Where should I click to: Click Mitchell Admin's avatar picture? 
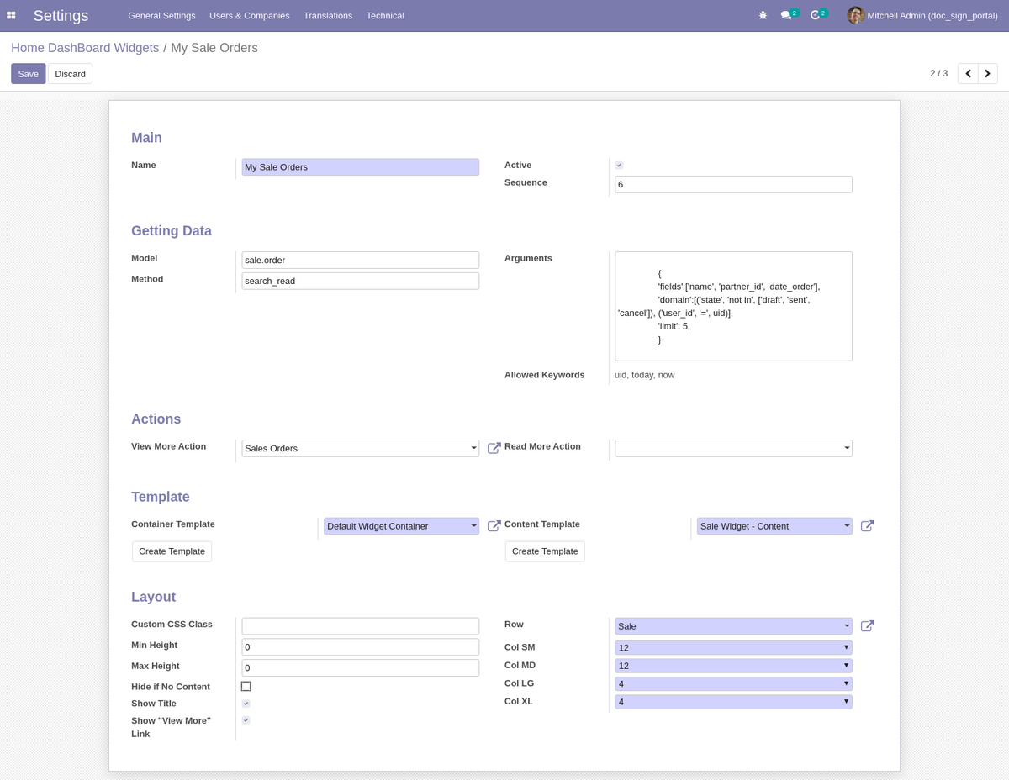tap(855, 15)
